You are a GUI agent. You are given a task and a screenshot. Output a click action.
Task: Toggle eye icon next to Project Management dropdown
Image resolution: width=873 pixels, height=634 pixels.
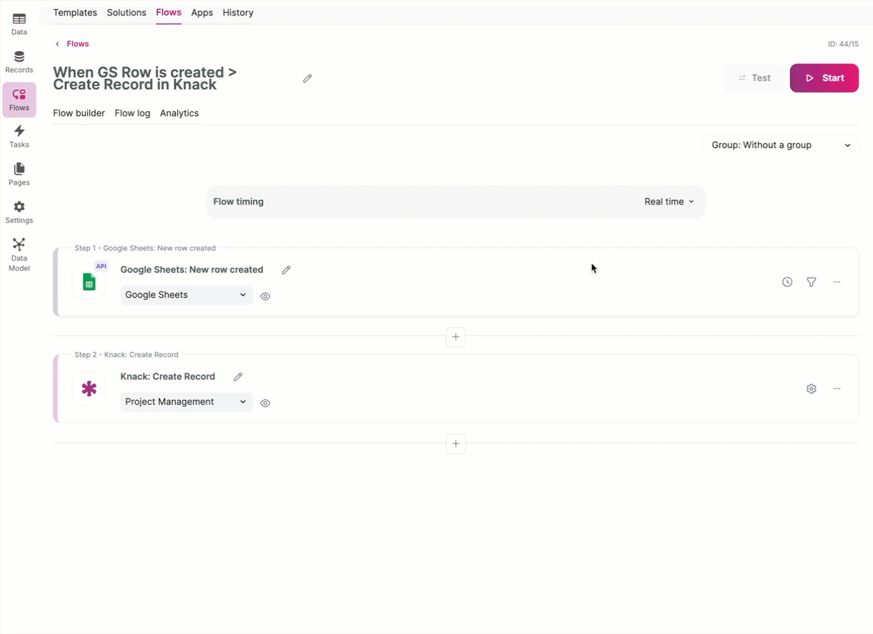click(266, 403)
